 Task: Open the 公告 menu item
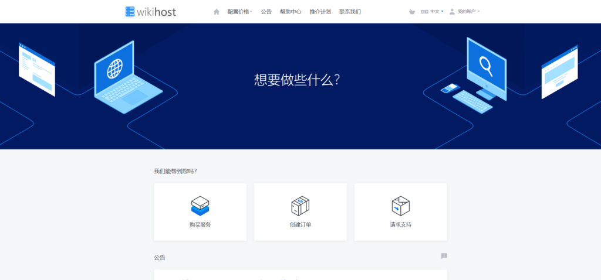(266, 12)
